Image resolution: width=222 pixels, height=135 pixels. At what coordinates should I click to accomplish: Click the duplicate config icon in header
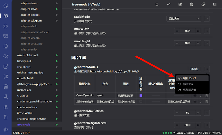point(203,4)
